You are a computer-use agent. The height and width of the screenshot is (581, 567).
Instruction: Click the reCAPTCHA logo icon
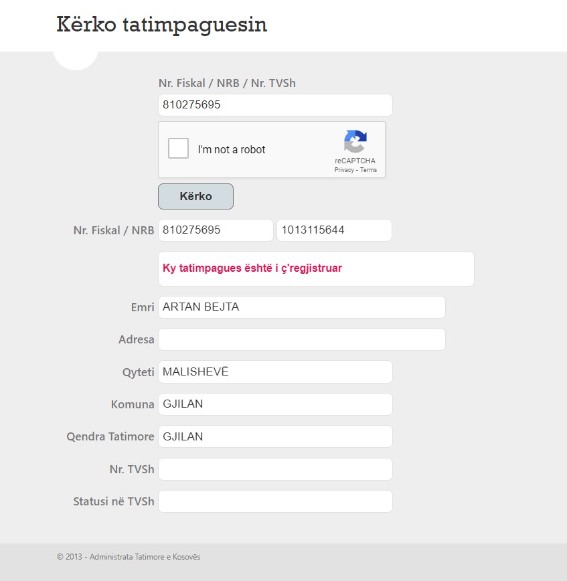click(355, 141)
